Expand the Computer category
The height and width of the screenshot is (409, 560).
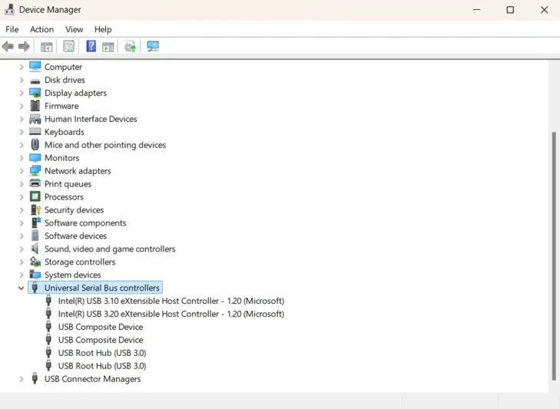point(22,67)
